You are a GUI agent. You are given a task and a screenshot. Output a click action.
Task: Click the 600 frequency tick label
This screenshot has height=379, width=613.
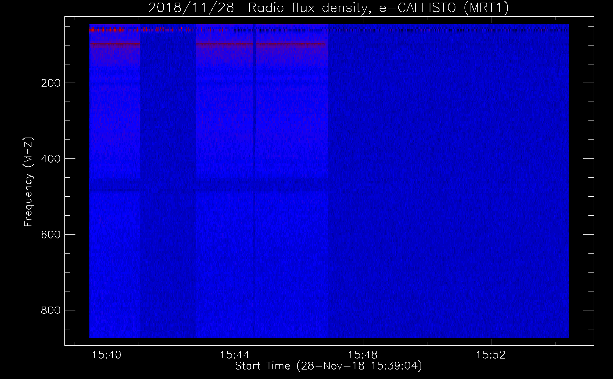pos(51,235)
